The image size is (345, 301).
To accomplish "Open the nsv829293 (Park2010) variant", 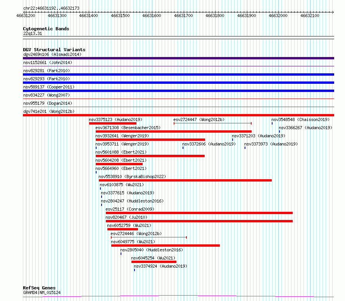I will 47,79.
